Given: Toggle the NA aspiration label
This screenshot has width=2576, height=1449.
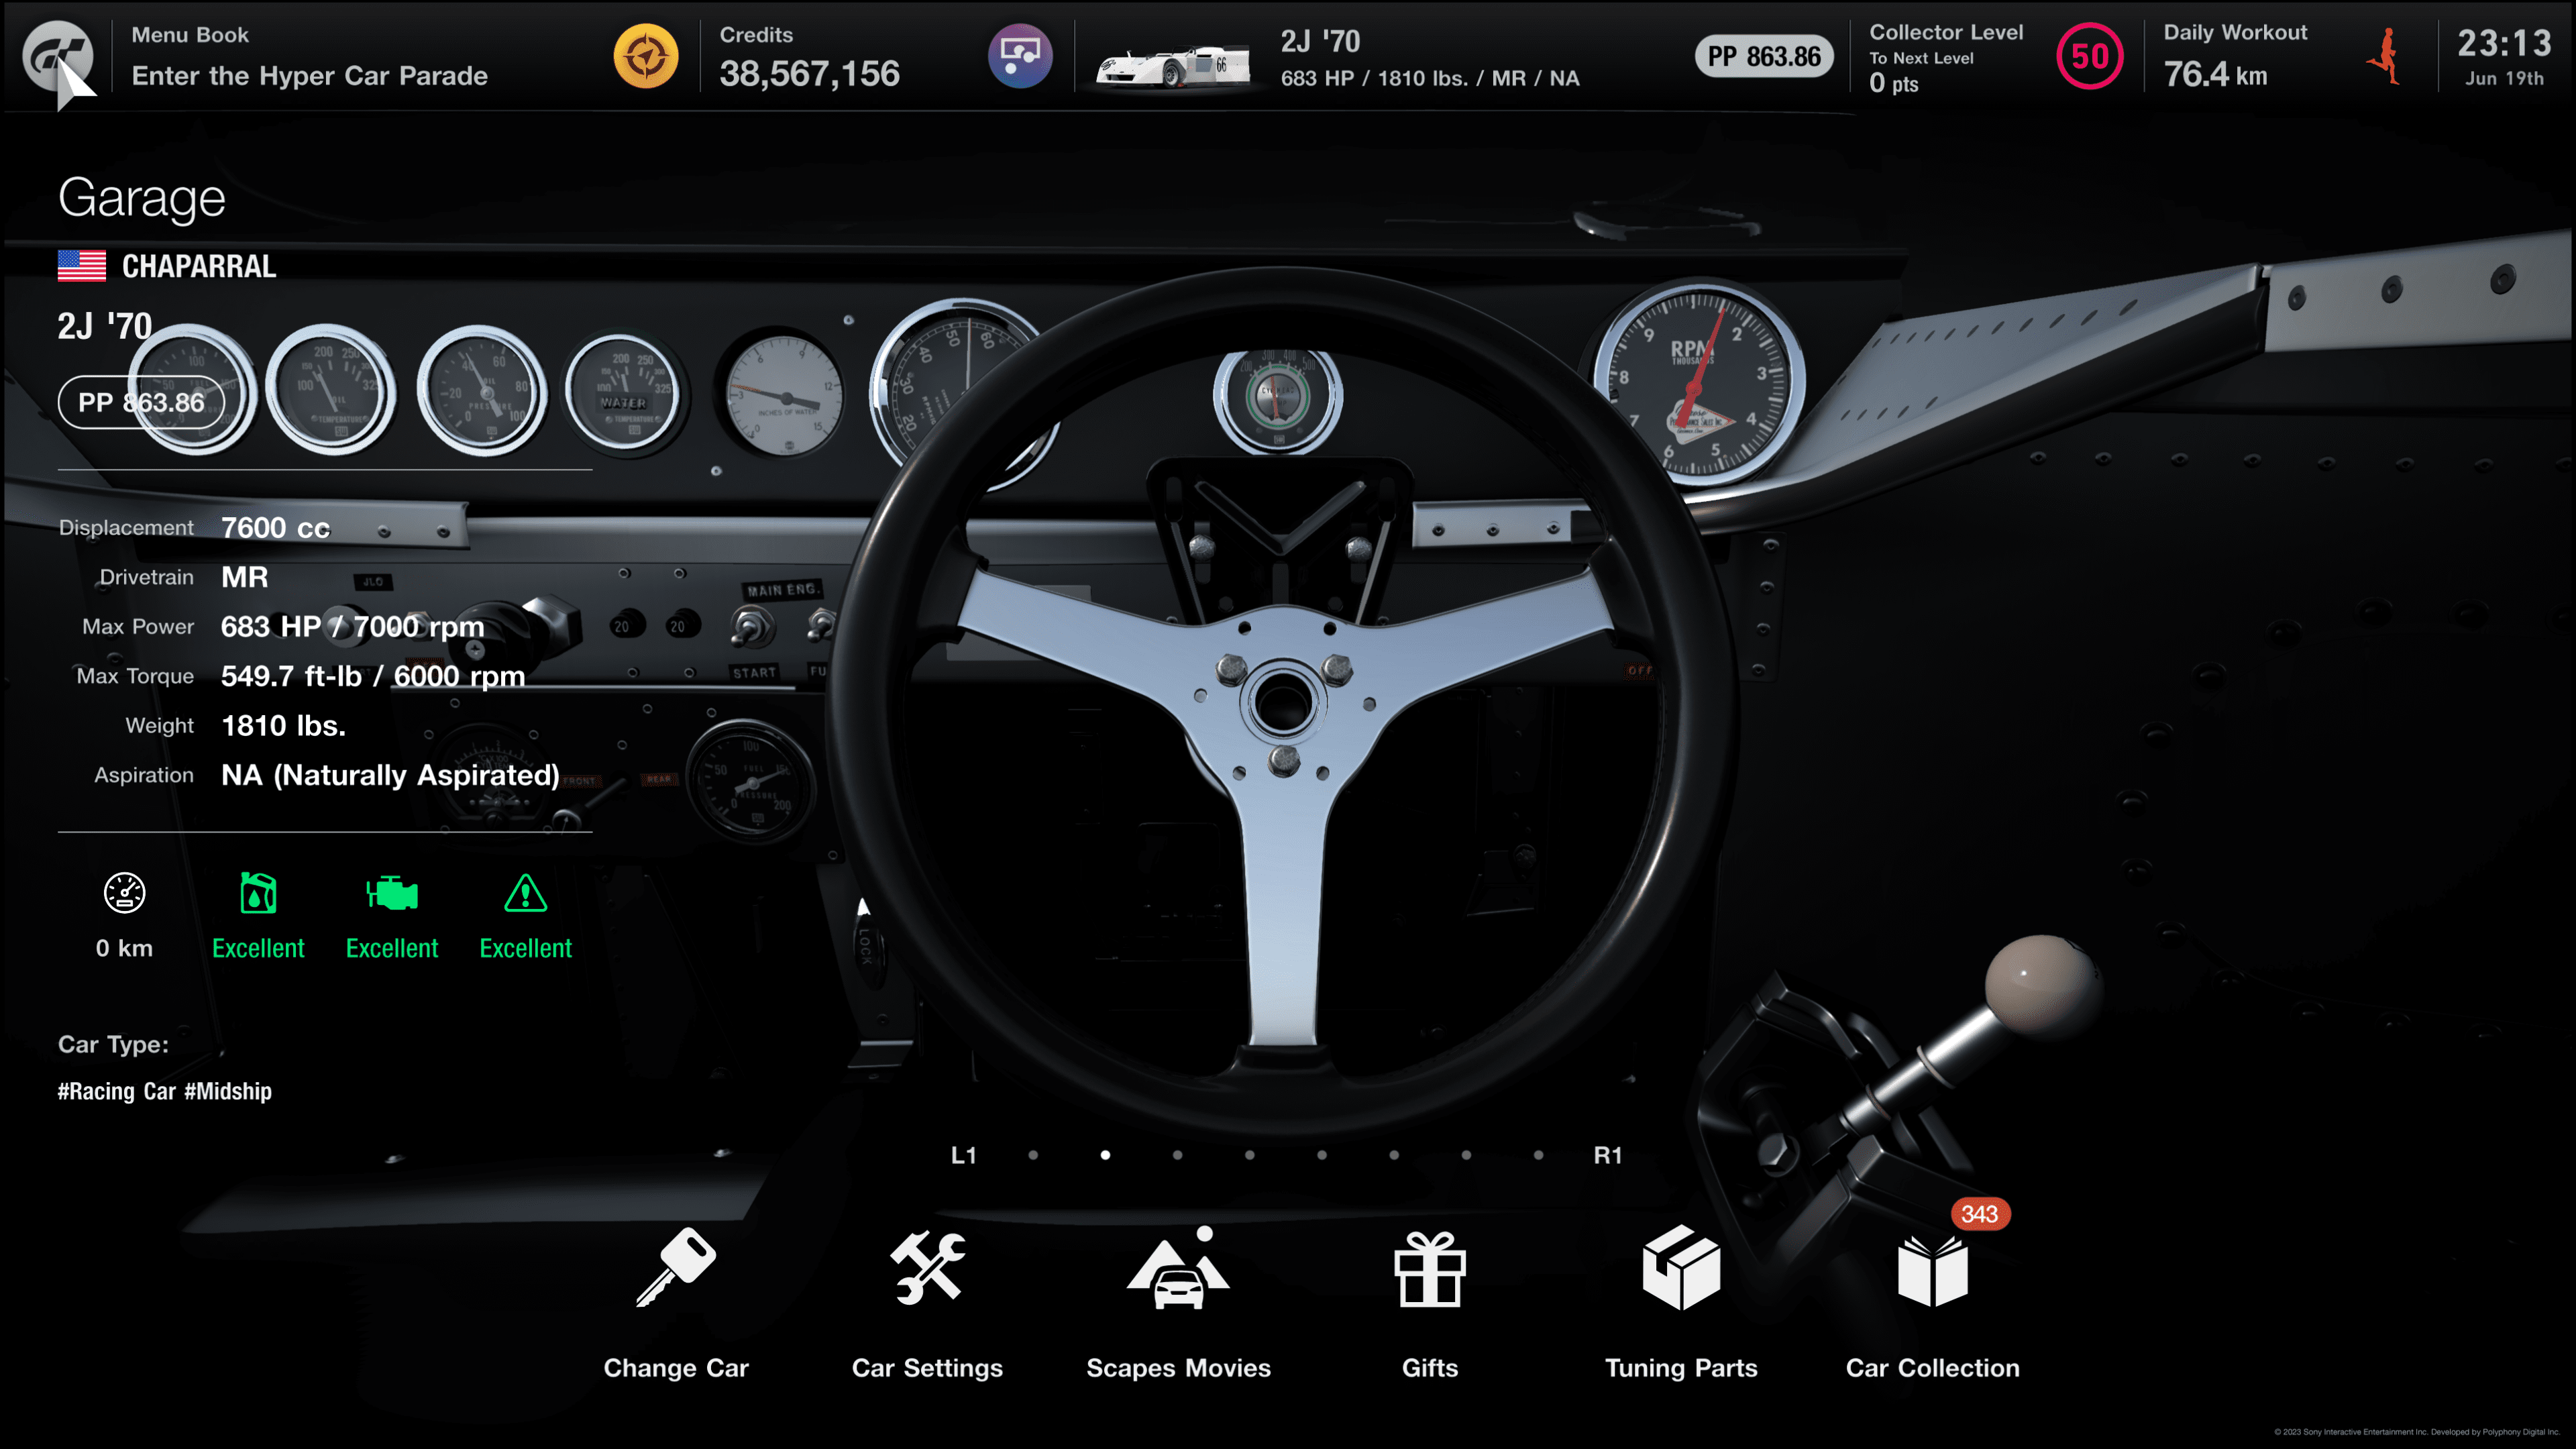Looking at the screenshot, I should tap(389, 775).
